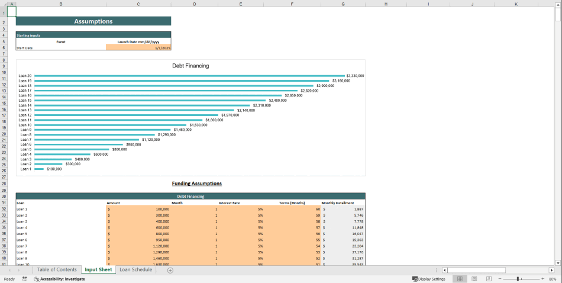The height and width of the screenshot is (283, 562).
Task: Open the Loan Schedule sheet tab
Action: pyautogui.click(x=135, y=270)
